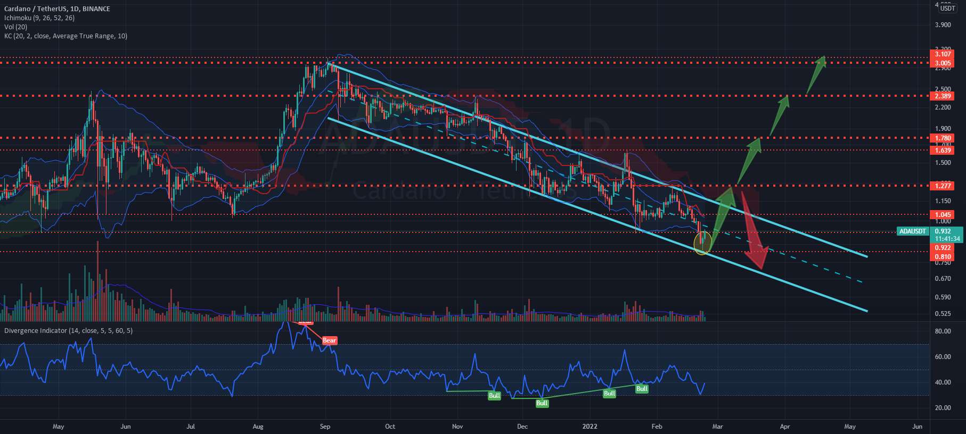966x434 pixels.
Task: Select the 2.389 resistance price label
Action: click(x=943, y=96)
